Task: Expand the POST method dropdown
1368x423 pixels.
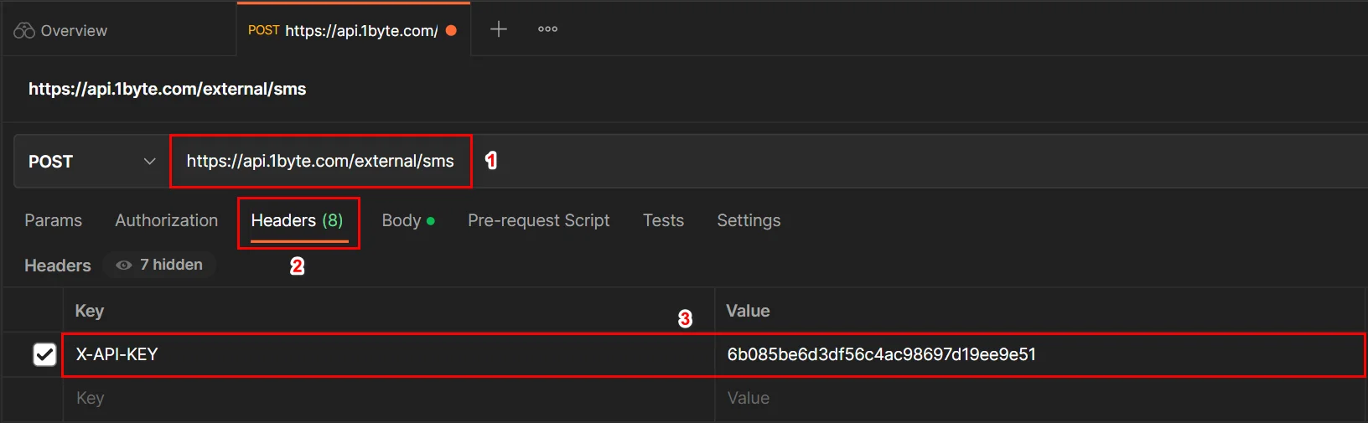Action: coord(92,162)
